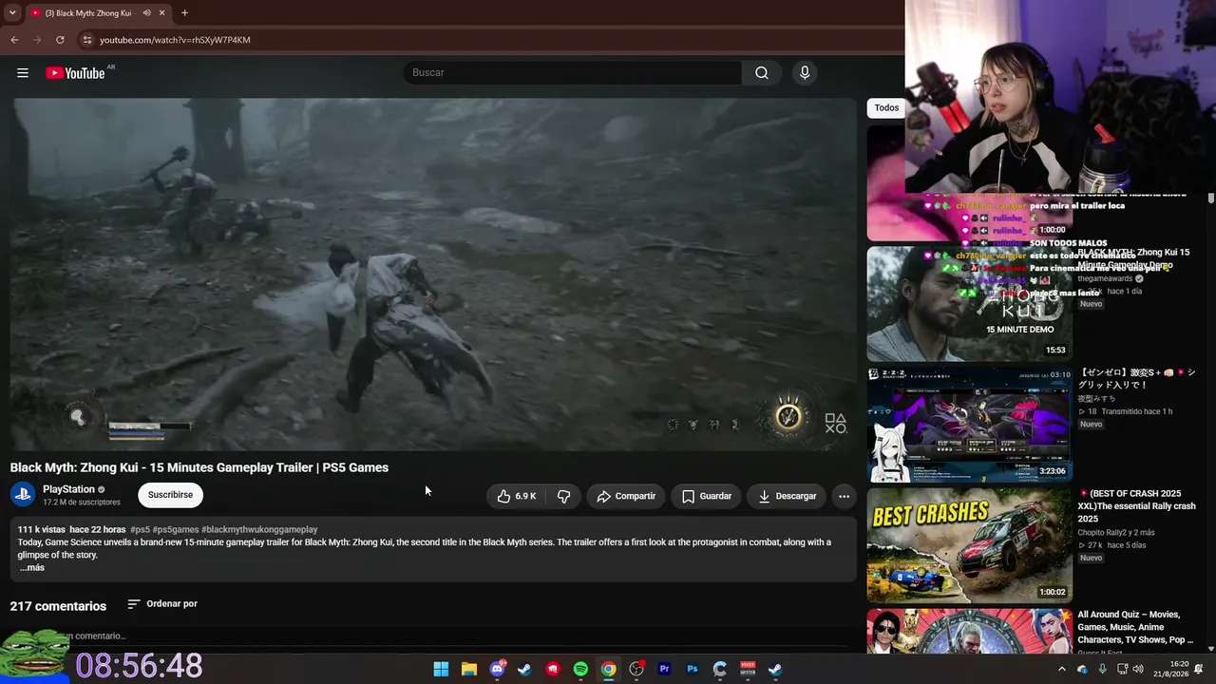This screenshot has width=1216, height=684.
Task: Open Discord from the taskbar
Action: [497, 669]
